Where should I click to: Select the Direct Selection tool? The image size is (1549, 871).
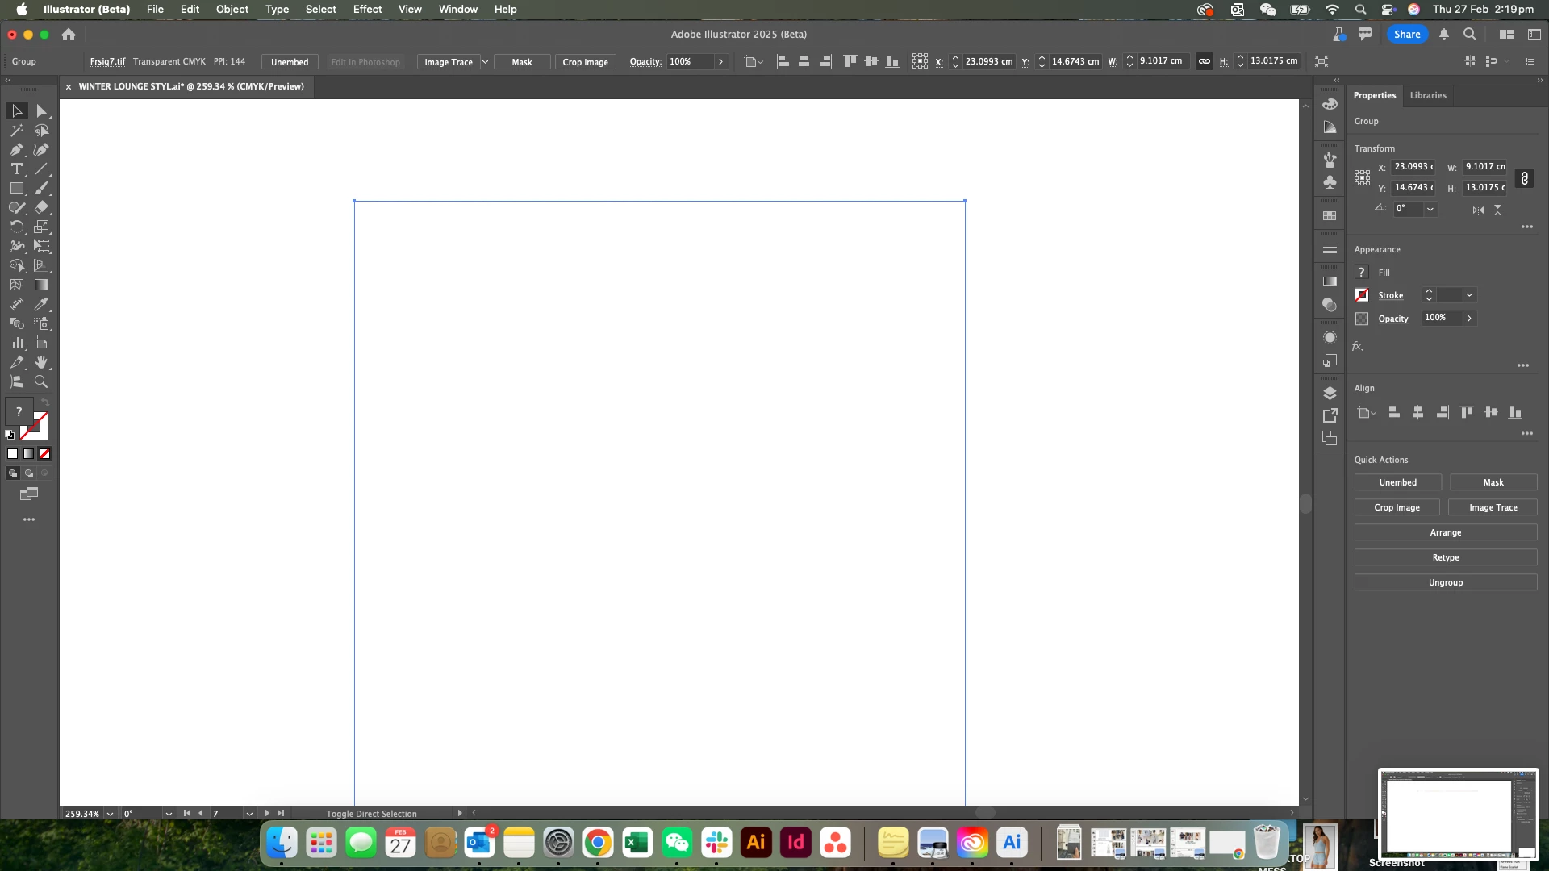tap(41, 111)
